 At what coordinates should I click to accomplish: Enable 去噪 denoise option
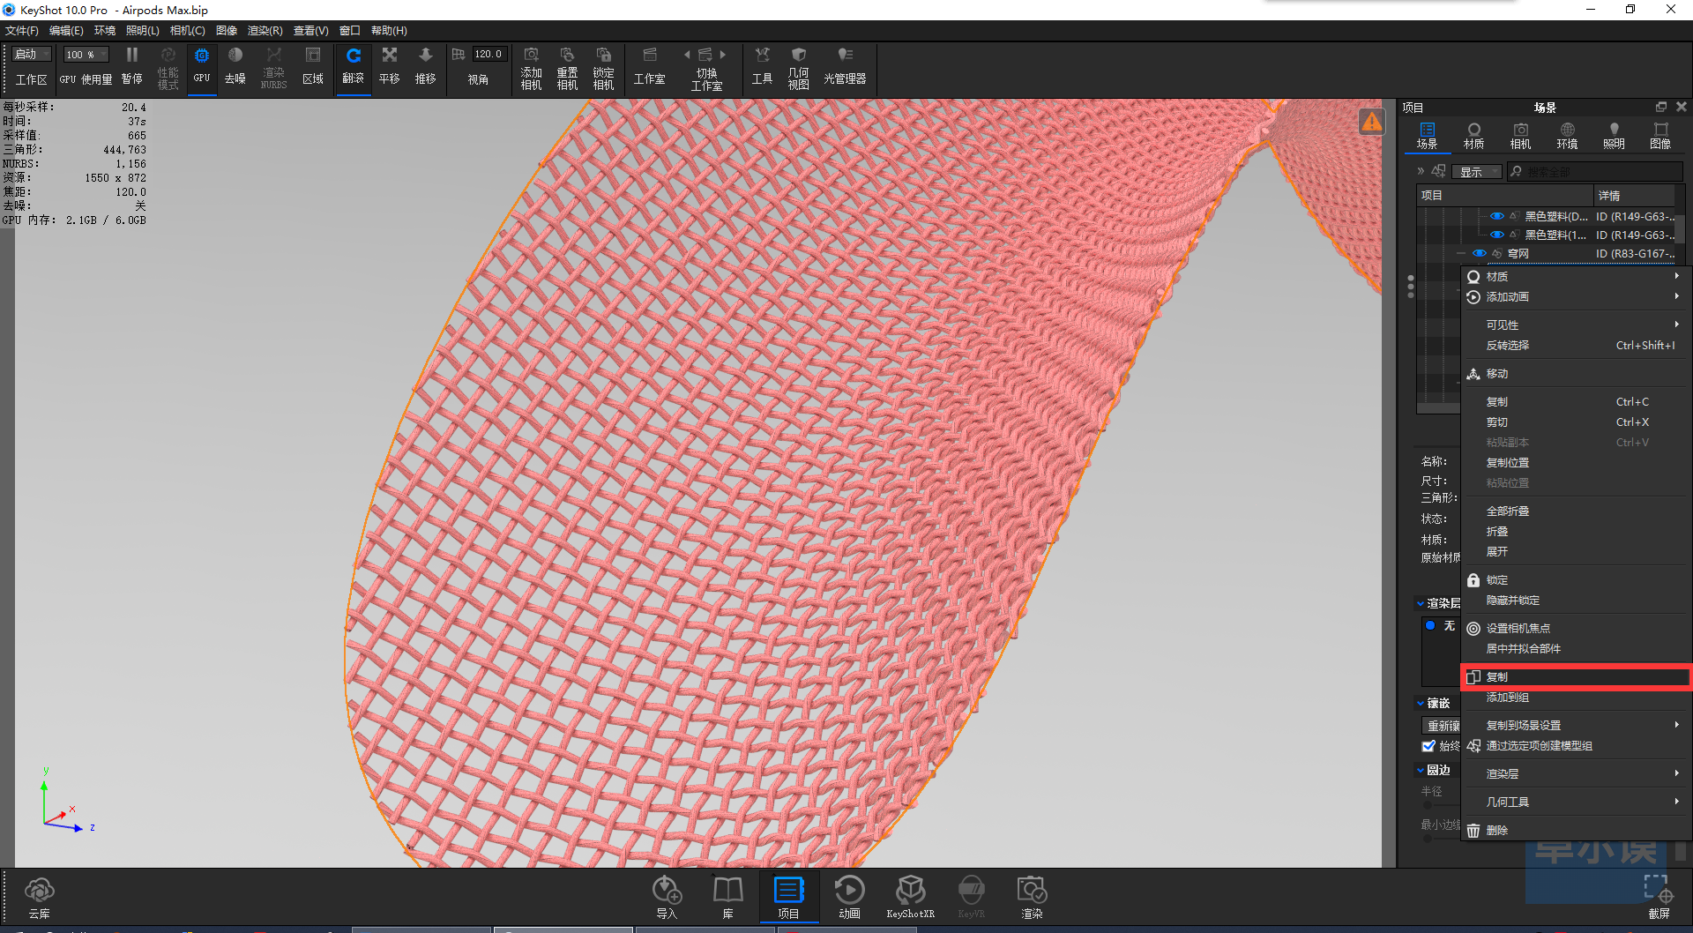pos(235,66)
